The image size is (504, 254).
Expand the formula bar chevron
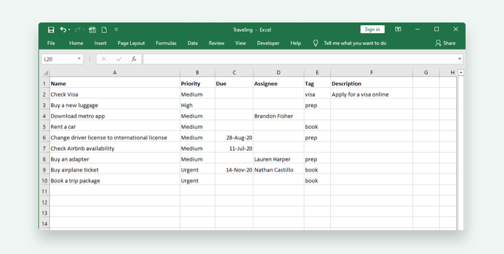(460, 59)
